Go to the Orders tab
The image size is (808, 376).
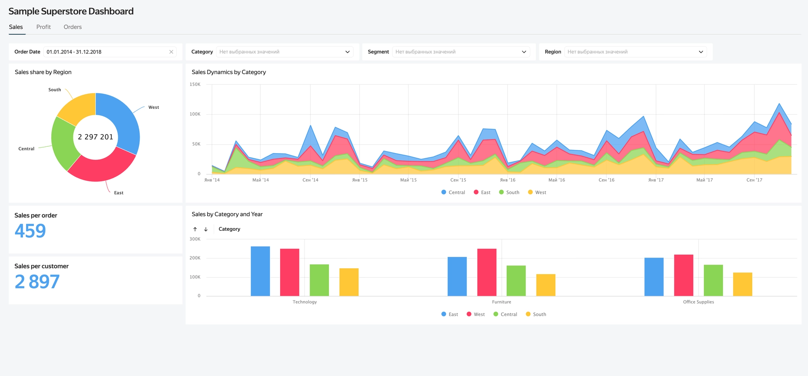coord(73,27)
